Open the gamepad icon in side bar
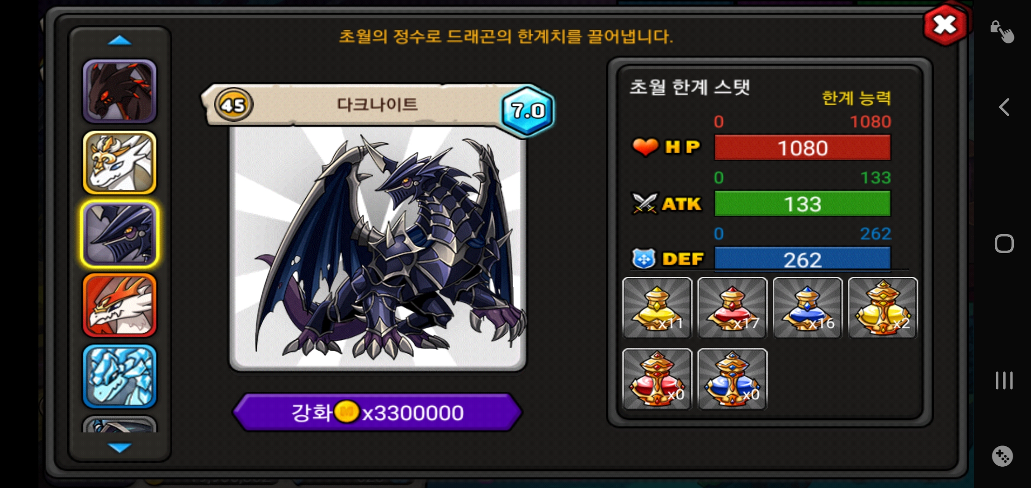 [1003, 456]
